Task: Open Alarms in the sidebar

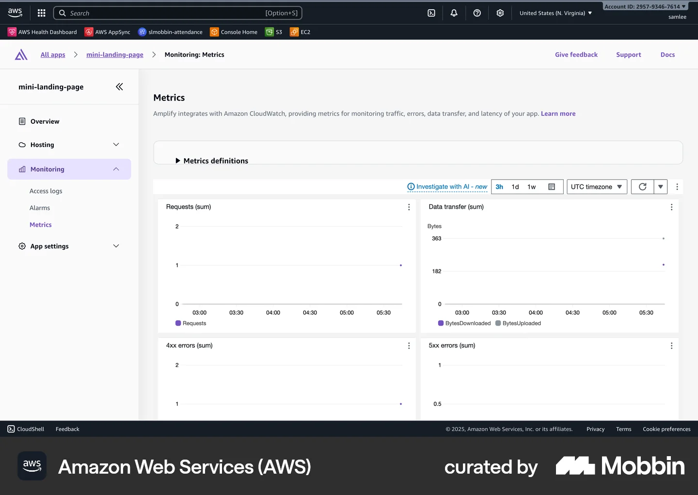Action: [x=40, y=208]
